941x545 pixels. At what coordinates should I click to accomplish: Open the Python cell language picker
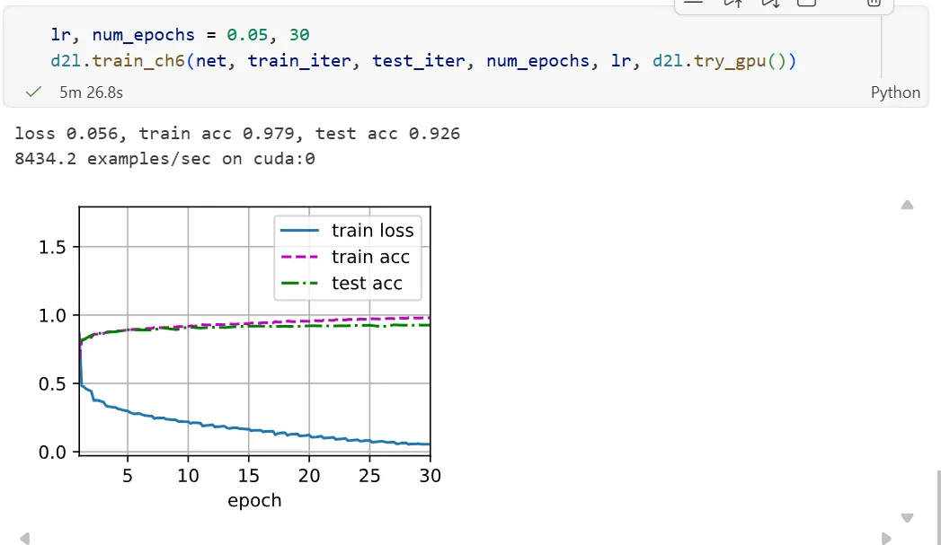coord(895,92)
